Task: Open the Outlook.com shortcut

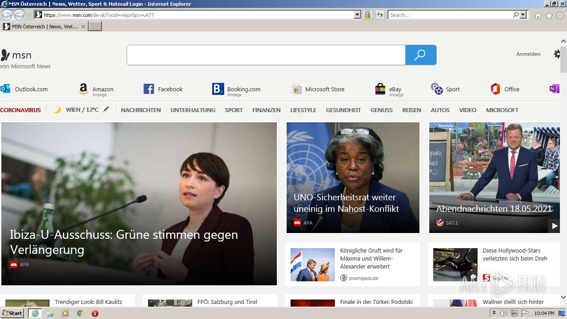Action: point(24,89)
